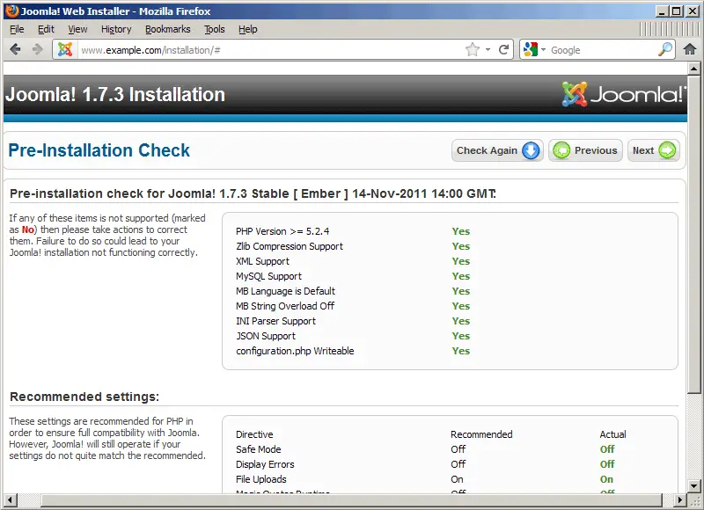704x510 pixels.
Task: Click the horizontal scrollbar left arrow
Action: click(x=11, y=499)
